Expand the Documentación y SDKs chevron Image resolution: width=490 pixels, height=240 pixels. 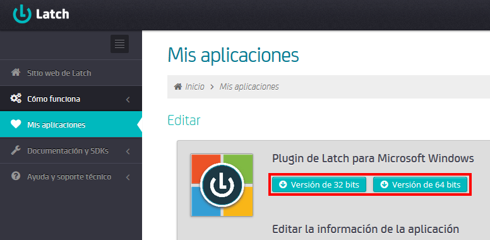pos(128,152)
